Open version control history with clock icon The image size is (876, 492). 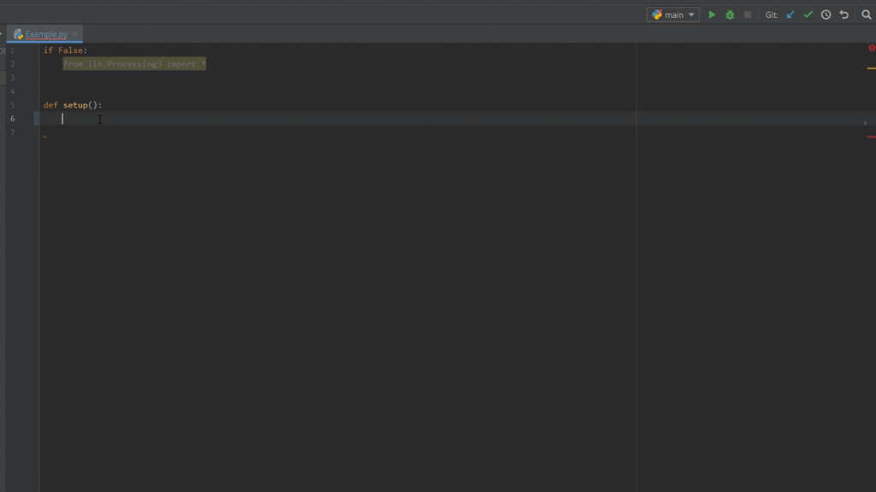(x=824, y=15)
